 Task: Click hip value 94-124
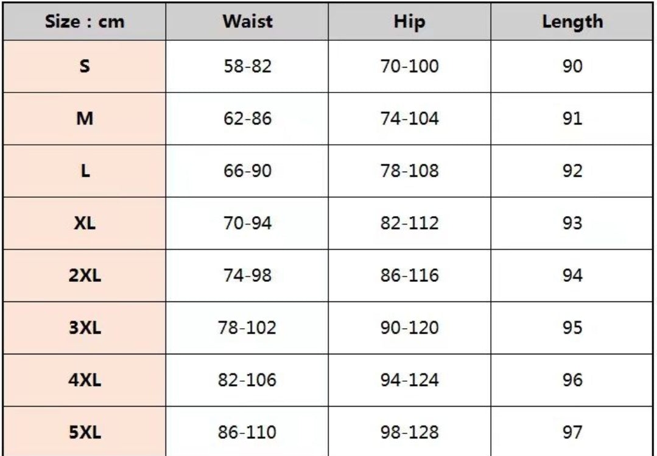pos(409,381)
